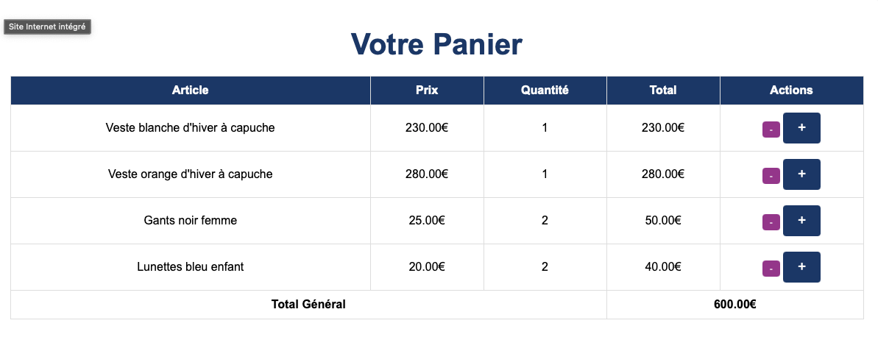Image resolution: width=878 pixels, height=351 pixels.
Task: Decrease quantity of Veste orange d'hiver
Action: click(x=771, y=176)
